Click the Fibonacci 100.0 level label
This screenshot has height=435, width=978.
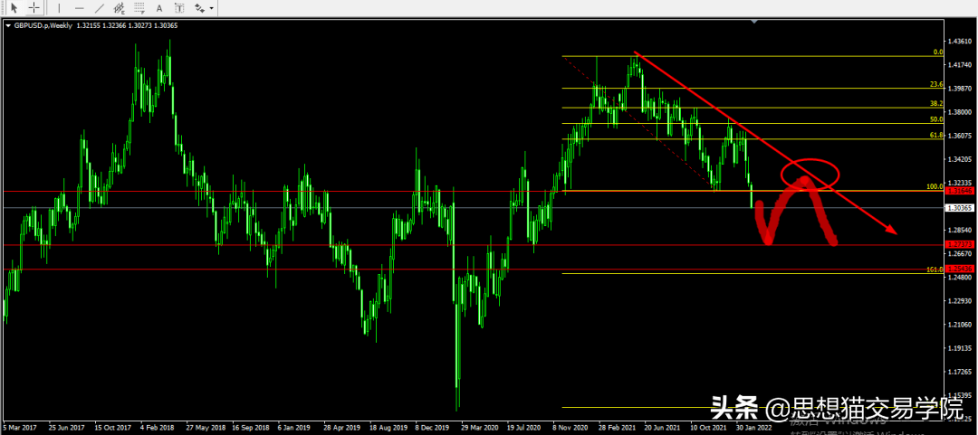click(x=935, y=186)
